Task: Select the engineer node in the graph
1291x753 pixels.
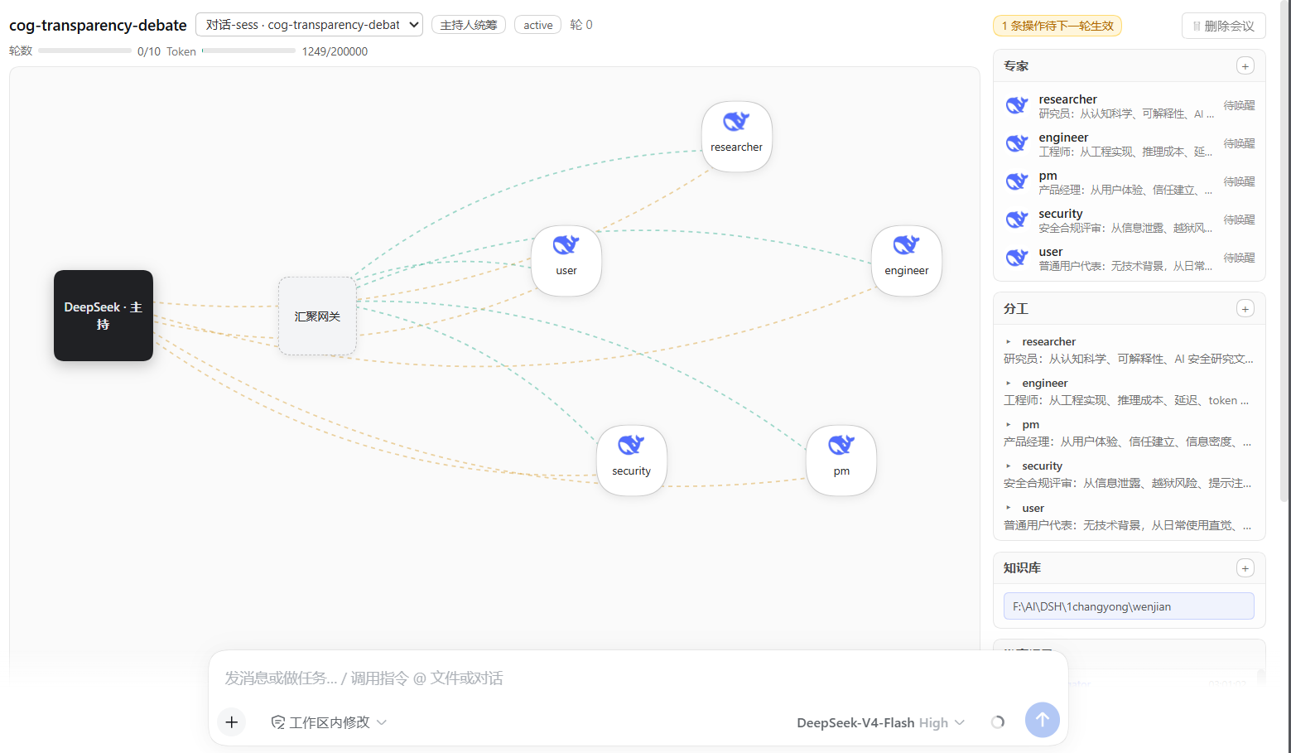Action: (x=906, y=261)
